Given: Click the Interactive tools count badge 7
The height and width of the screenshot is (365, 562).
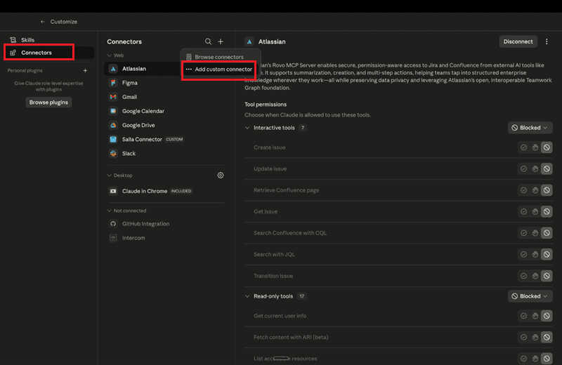Looking at the screenshot, I should [303, 128].
